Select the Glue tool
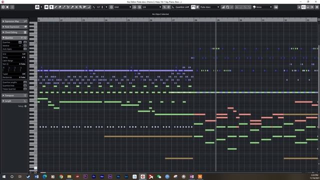This screenshot has width=320, height=180. tap(72, 7)
